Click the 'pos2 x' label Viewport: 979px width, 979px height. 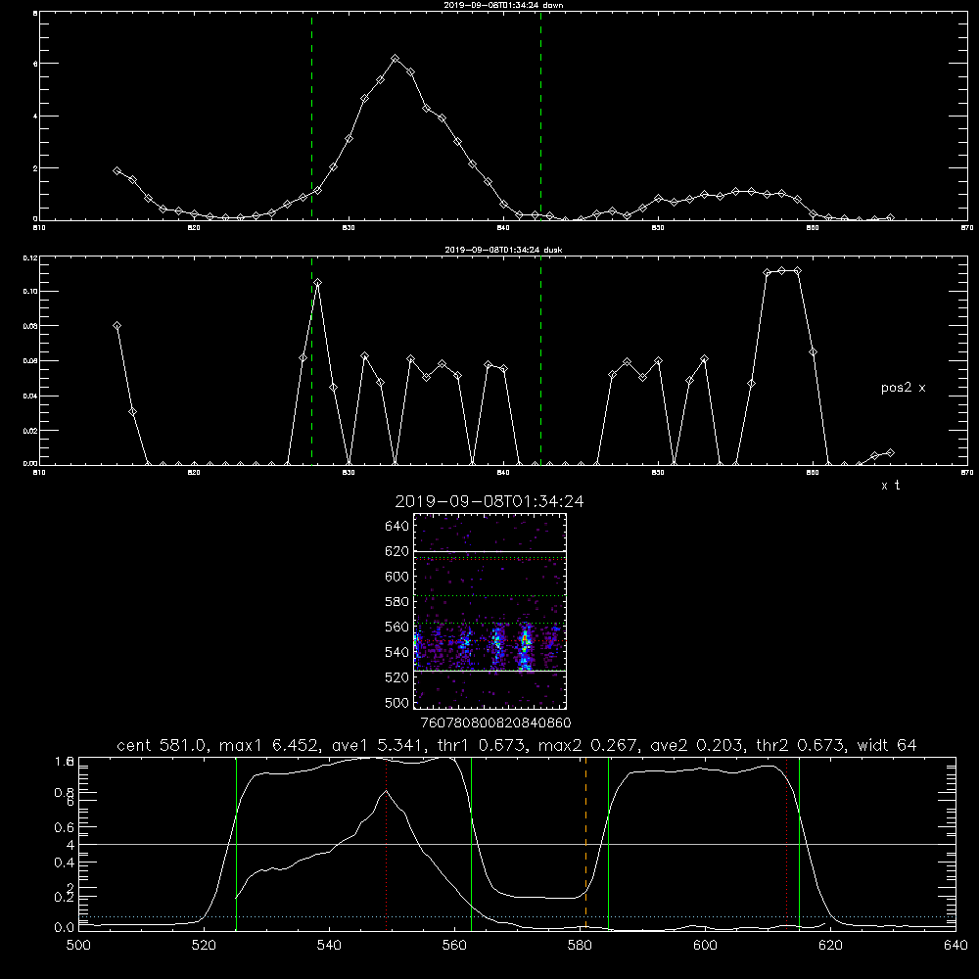903,388
